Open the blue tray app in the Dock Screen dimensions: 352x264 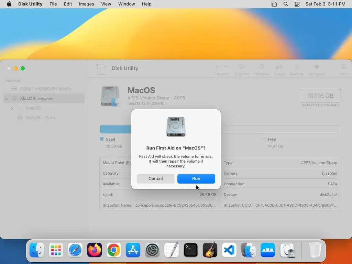(267, 250)
